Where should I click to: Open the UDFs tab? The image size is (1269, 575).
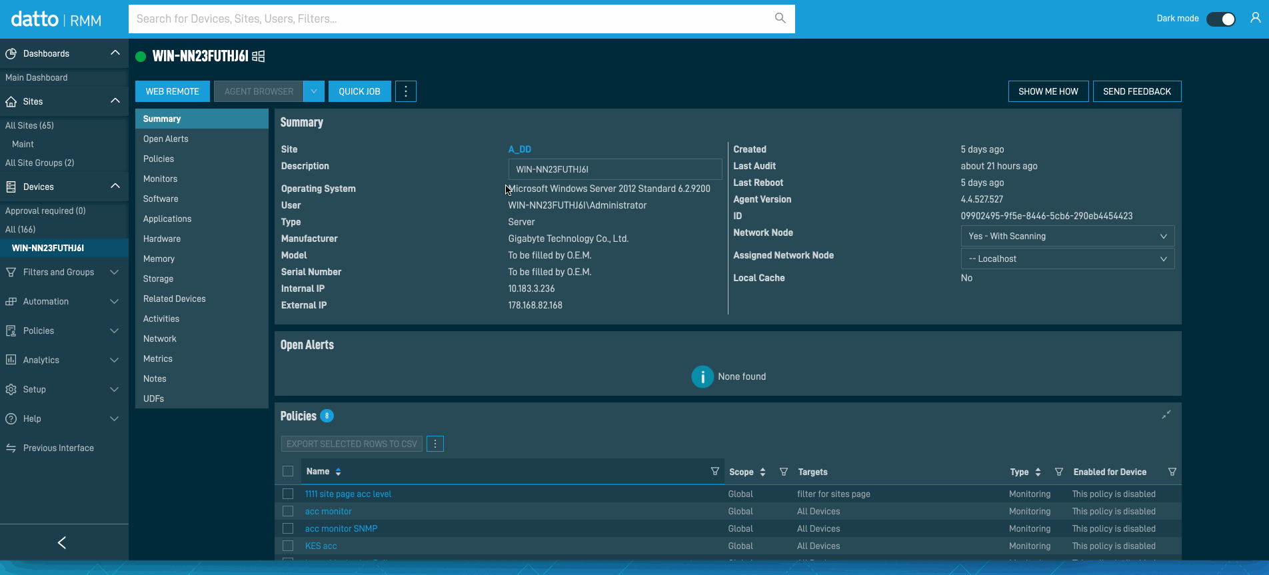click(202, 398)
